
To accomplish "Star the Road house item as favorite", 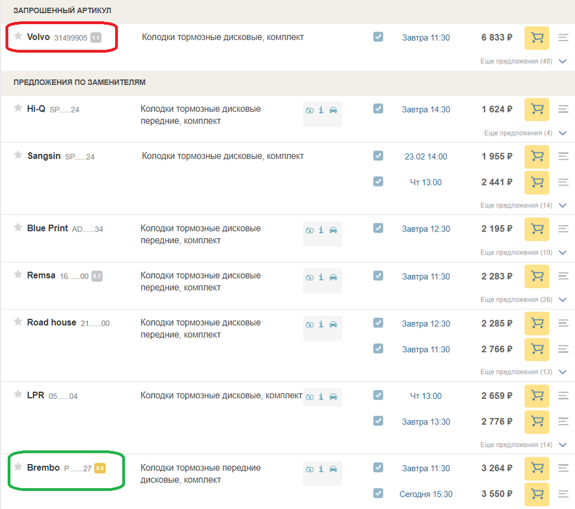I will 17,321.
